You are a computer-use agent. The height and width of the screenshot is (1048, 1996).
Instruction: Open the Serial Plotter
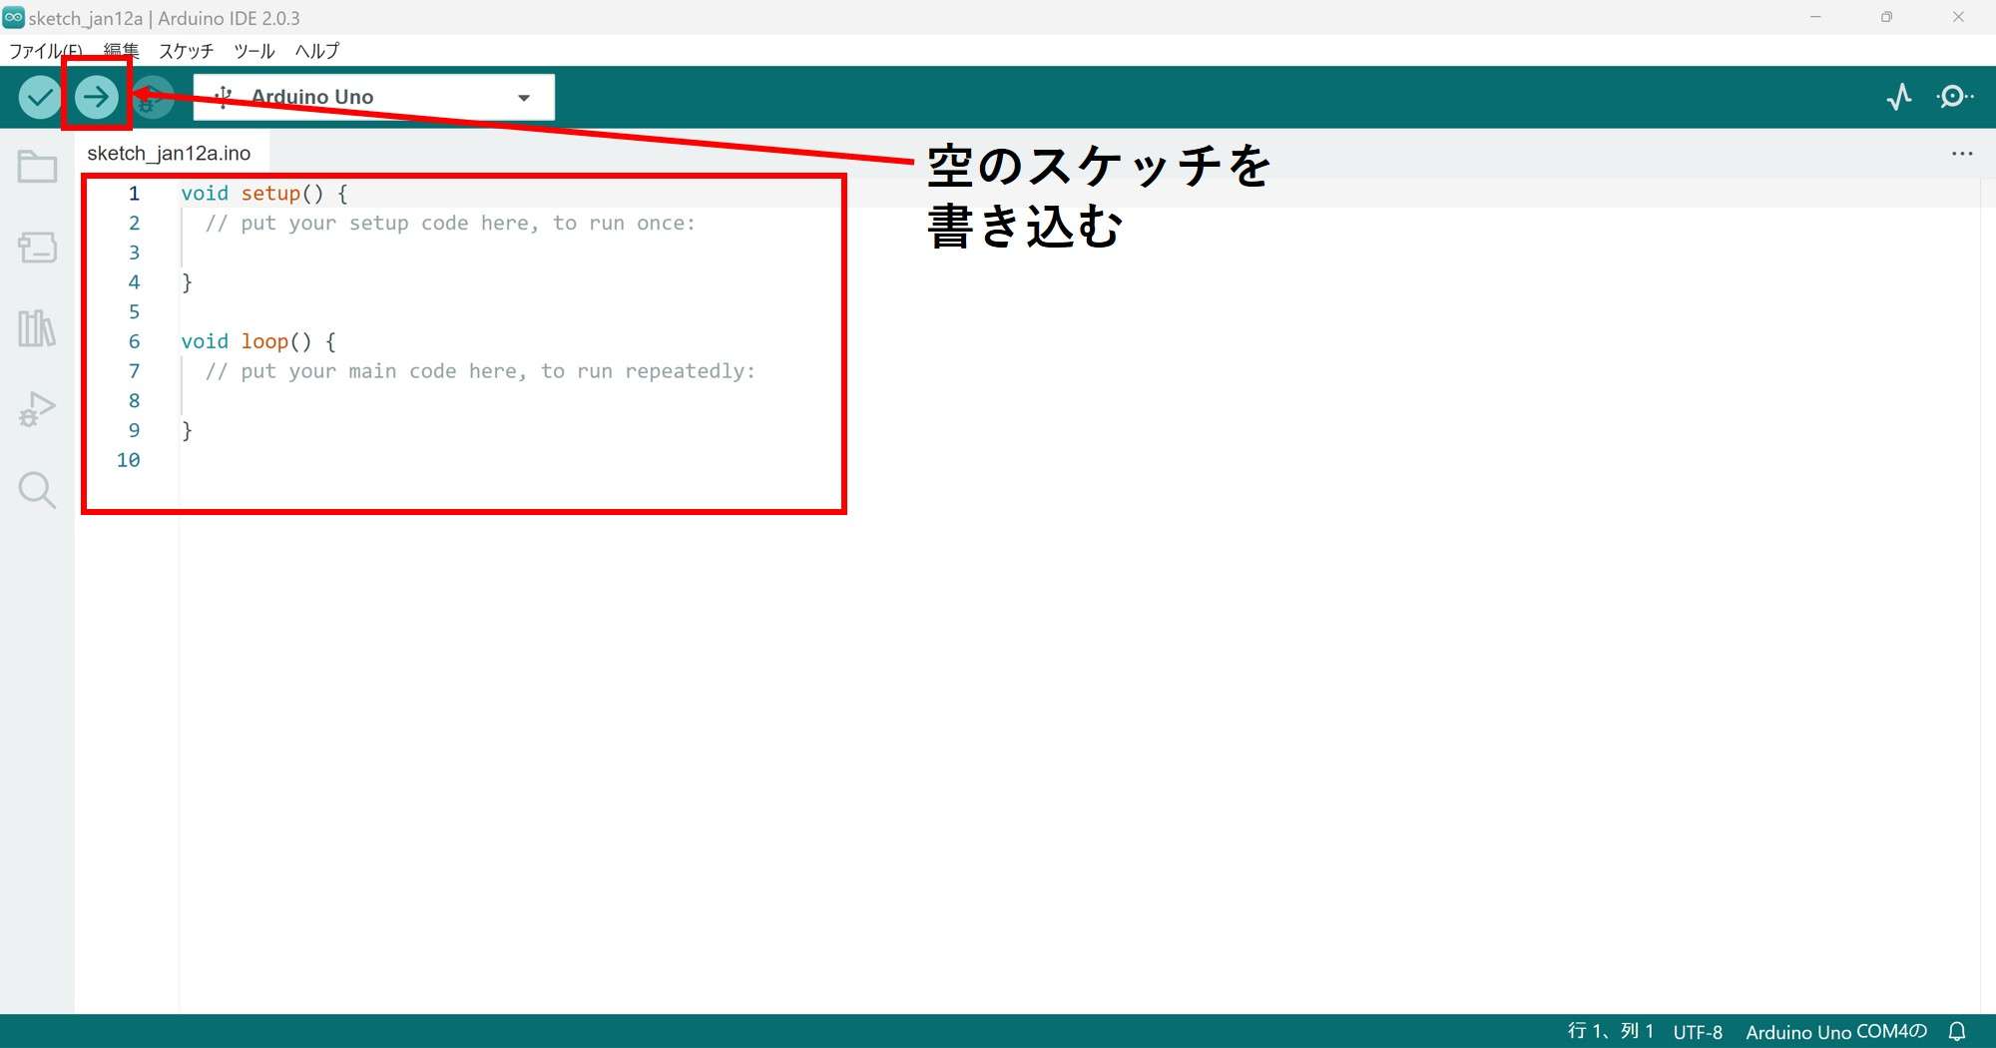tap(1898, 97)
